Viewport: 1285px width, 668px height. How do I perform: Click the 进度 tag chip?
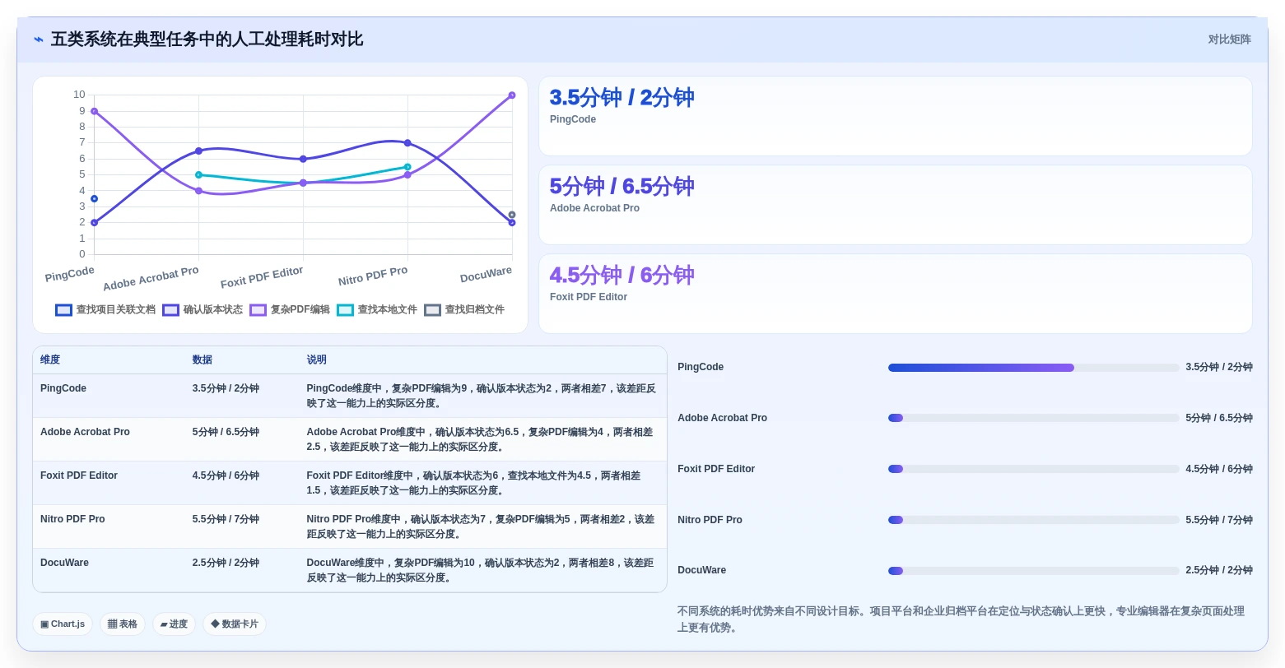coord(174,624)
